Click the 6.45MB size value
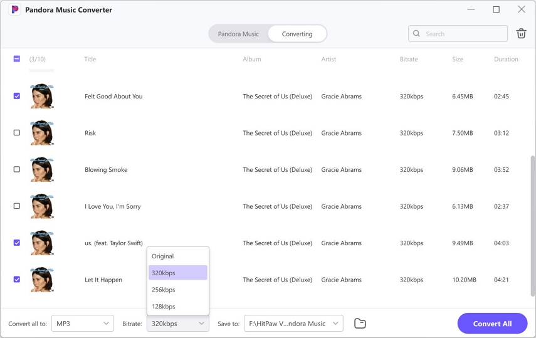536x338 pixels. pyautogui.click(x=463, y=96)
